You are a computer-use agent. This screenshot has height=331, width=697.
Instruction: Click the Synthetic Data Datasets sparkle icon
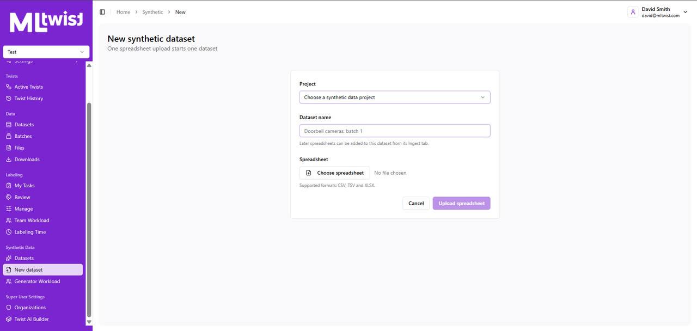(9, 258)
